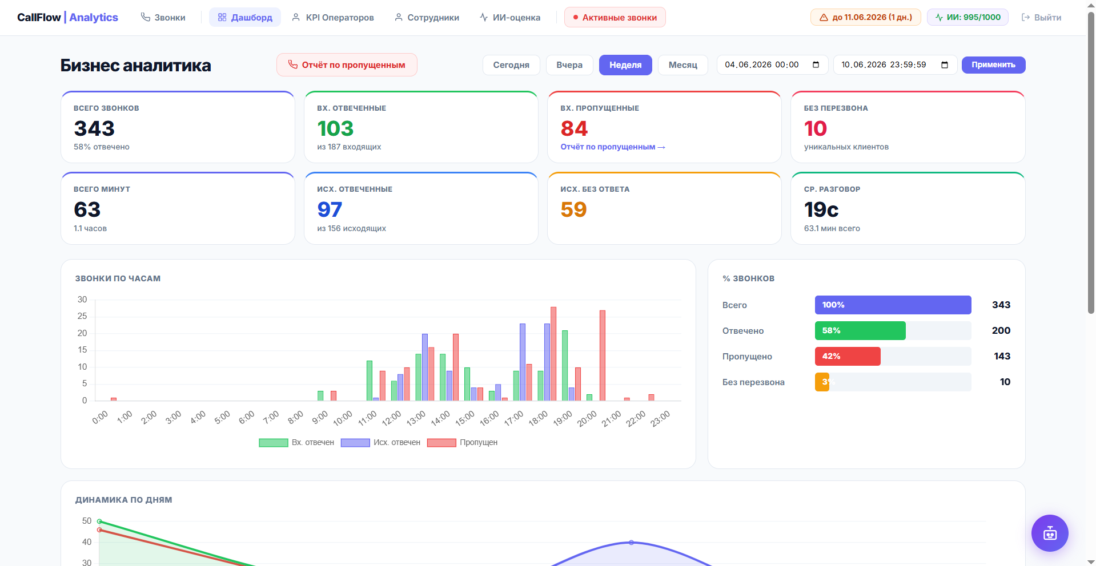The image size is (1096, 566).
Task: Open the Активные звонки button
Action: point(615,17)
